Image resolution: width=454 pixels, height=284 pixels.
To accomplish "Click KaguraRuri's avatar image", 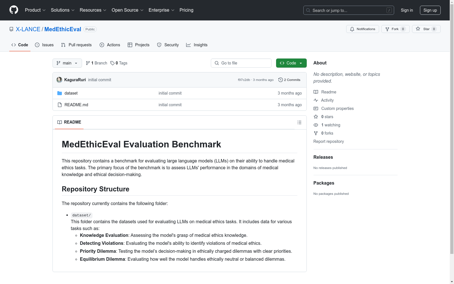I will click(59, 80).
